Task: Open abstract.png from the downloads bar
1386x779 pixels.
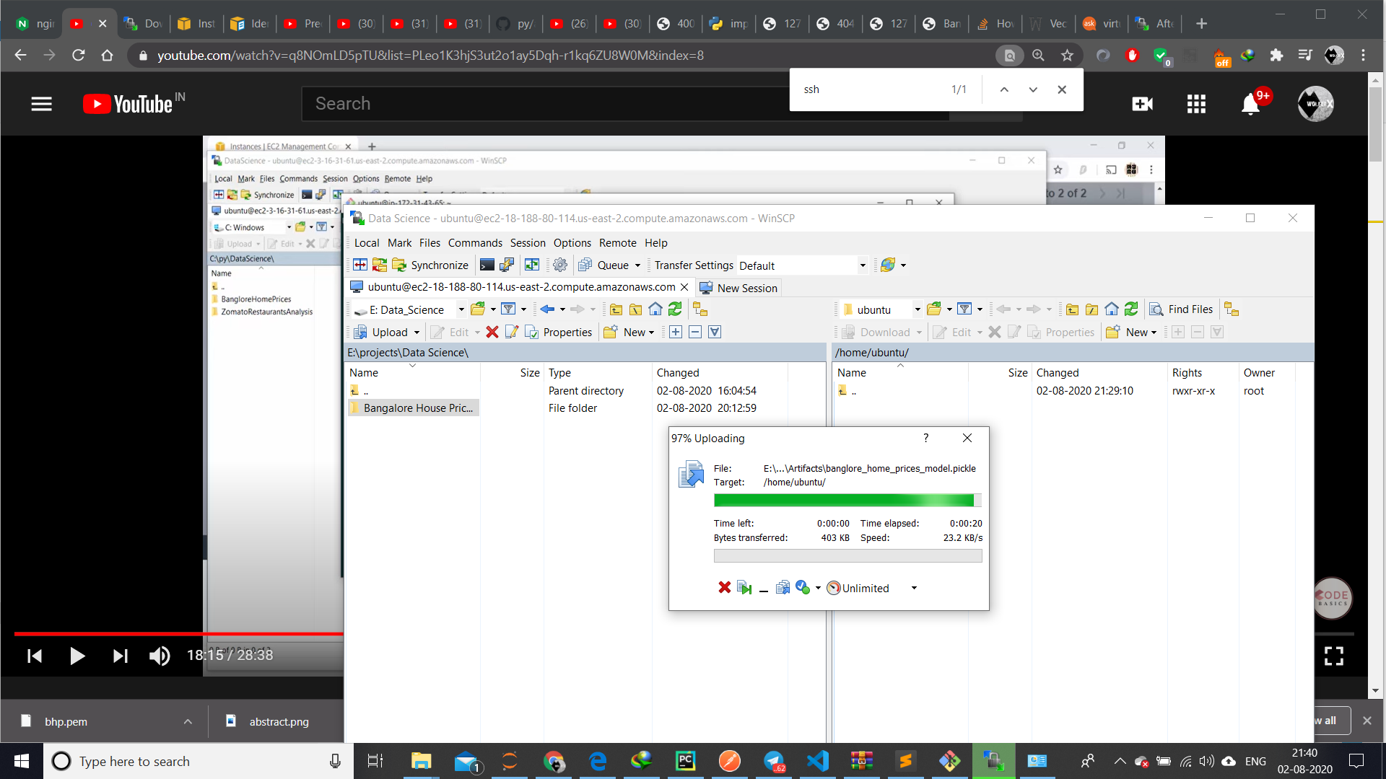Action: click(279, 721)
